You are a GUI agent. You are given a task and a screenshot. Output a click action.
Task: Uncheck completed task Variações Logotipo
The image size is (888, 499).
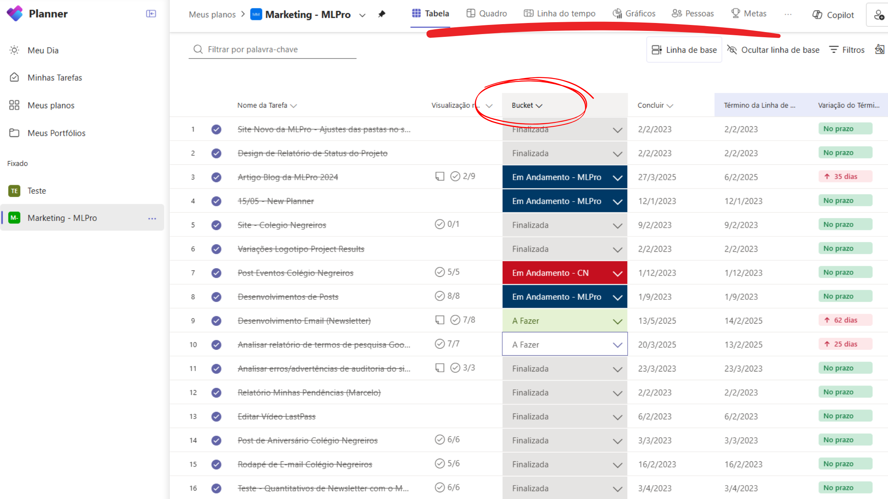pos(216,249)
